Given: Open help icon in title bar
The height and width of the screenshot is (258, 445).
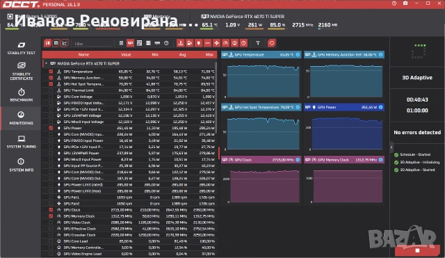Looking at the screenshot, I should tap(394, 3).
